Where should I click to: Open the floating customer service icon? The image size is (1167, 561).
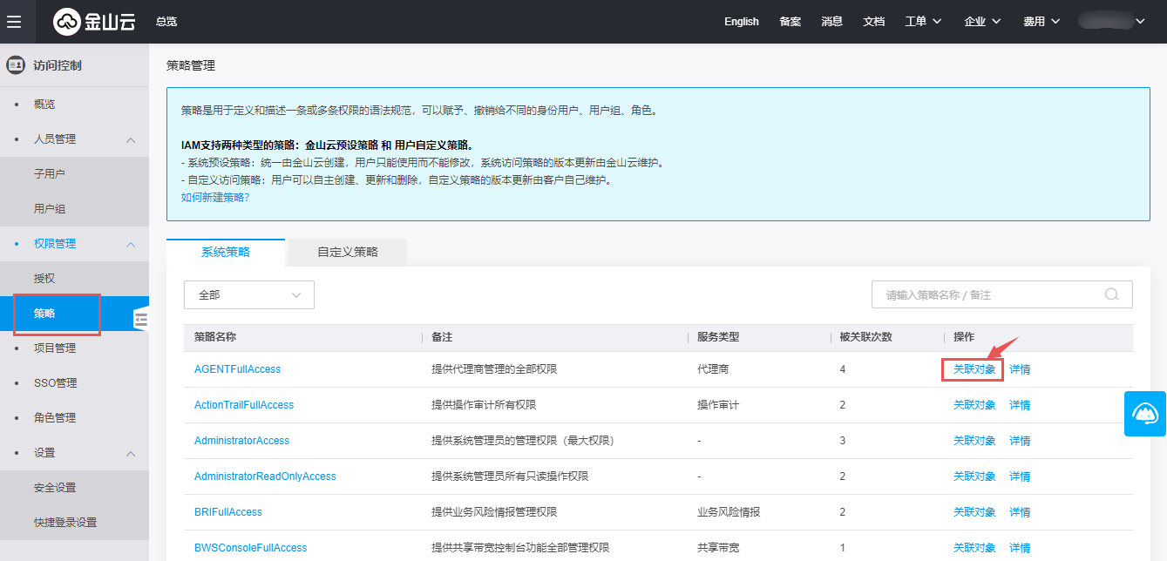pos(1145,414)
